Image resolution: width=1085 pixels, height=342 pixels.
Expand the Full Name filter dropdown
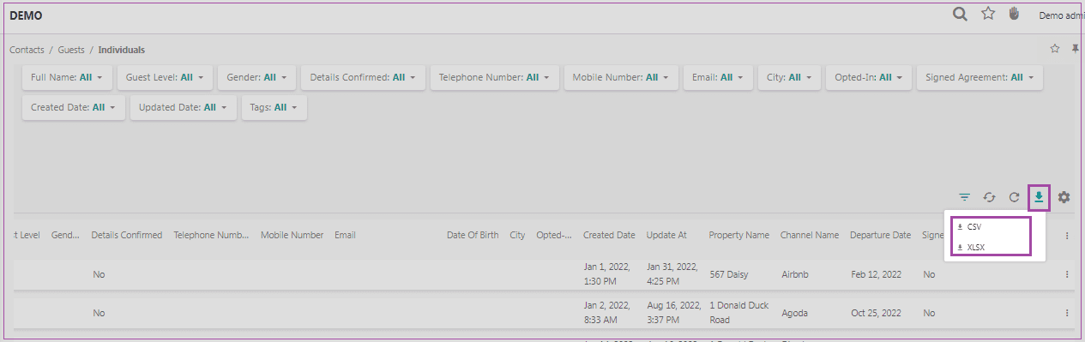click(67, 77)
